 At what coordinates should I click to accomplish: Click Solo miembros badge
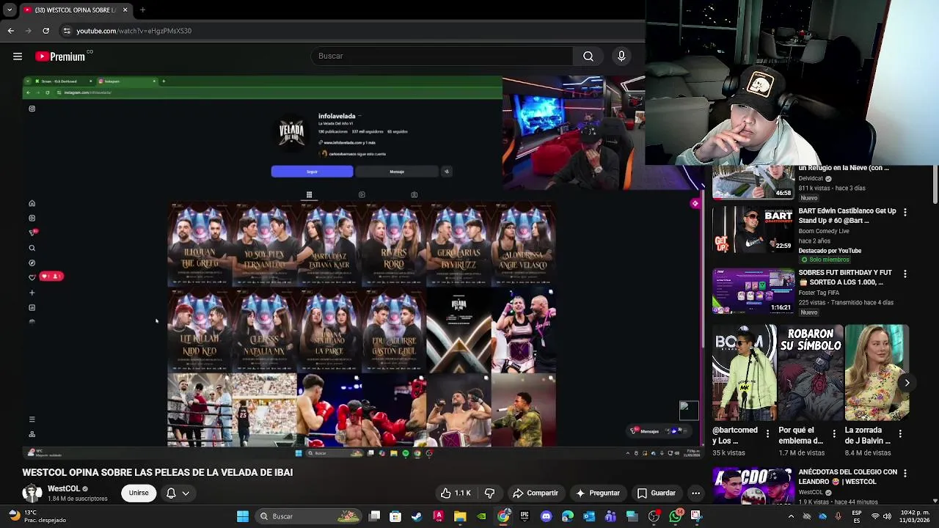click(x=825, y=260)
